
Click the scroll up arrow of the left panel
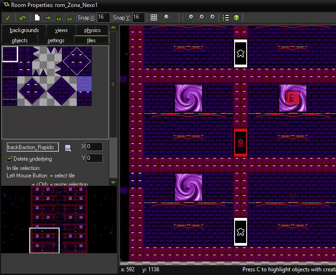(x=114, y=27)
